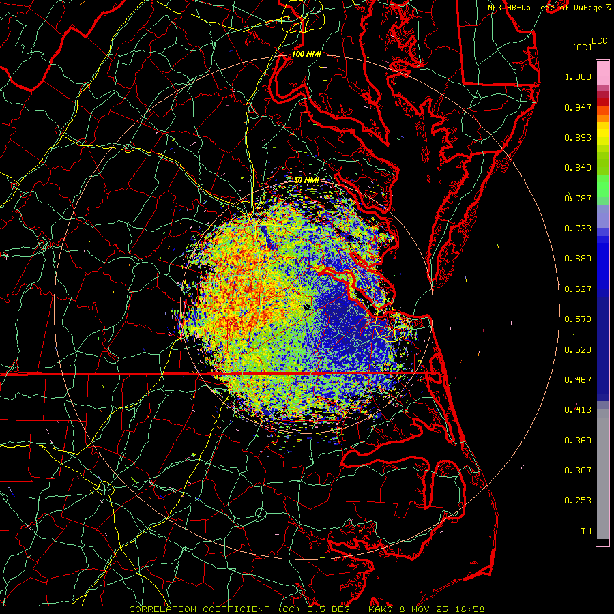
Task: Pick the red segment of color bar
Action: click(x=602, y=102)
